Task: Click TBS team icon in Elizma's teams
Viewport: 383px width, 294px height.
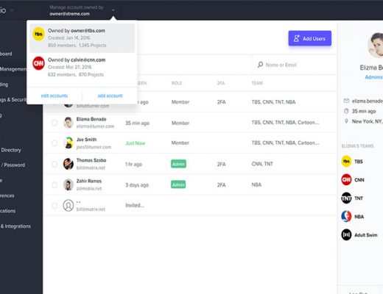Action: coord(346,161)
